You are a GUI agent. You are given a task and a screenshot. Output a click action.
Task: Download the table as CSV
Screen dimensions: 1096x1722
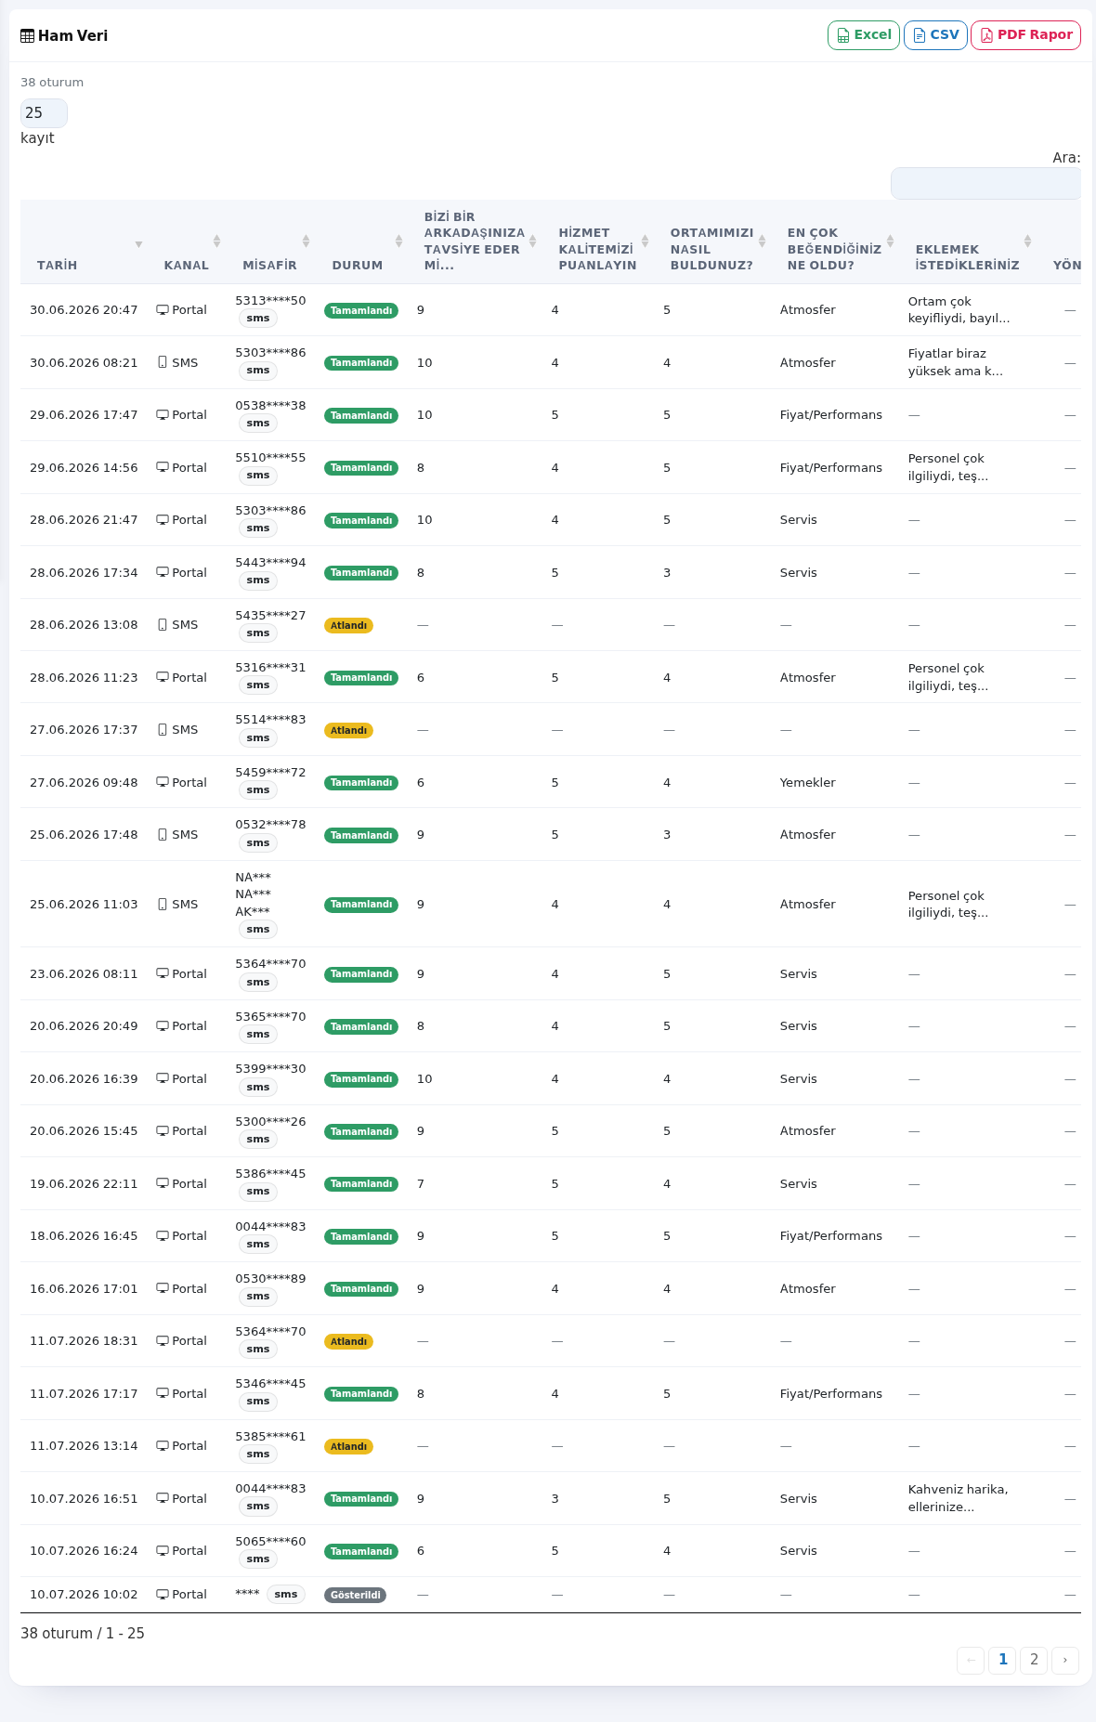click(935, 35)
